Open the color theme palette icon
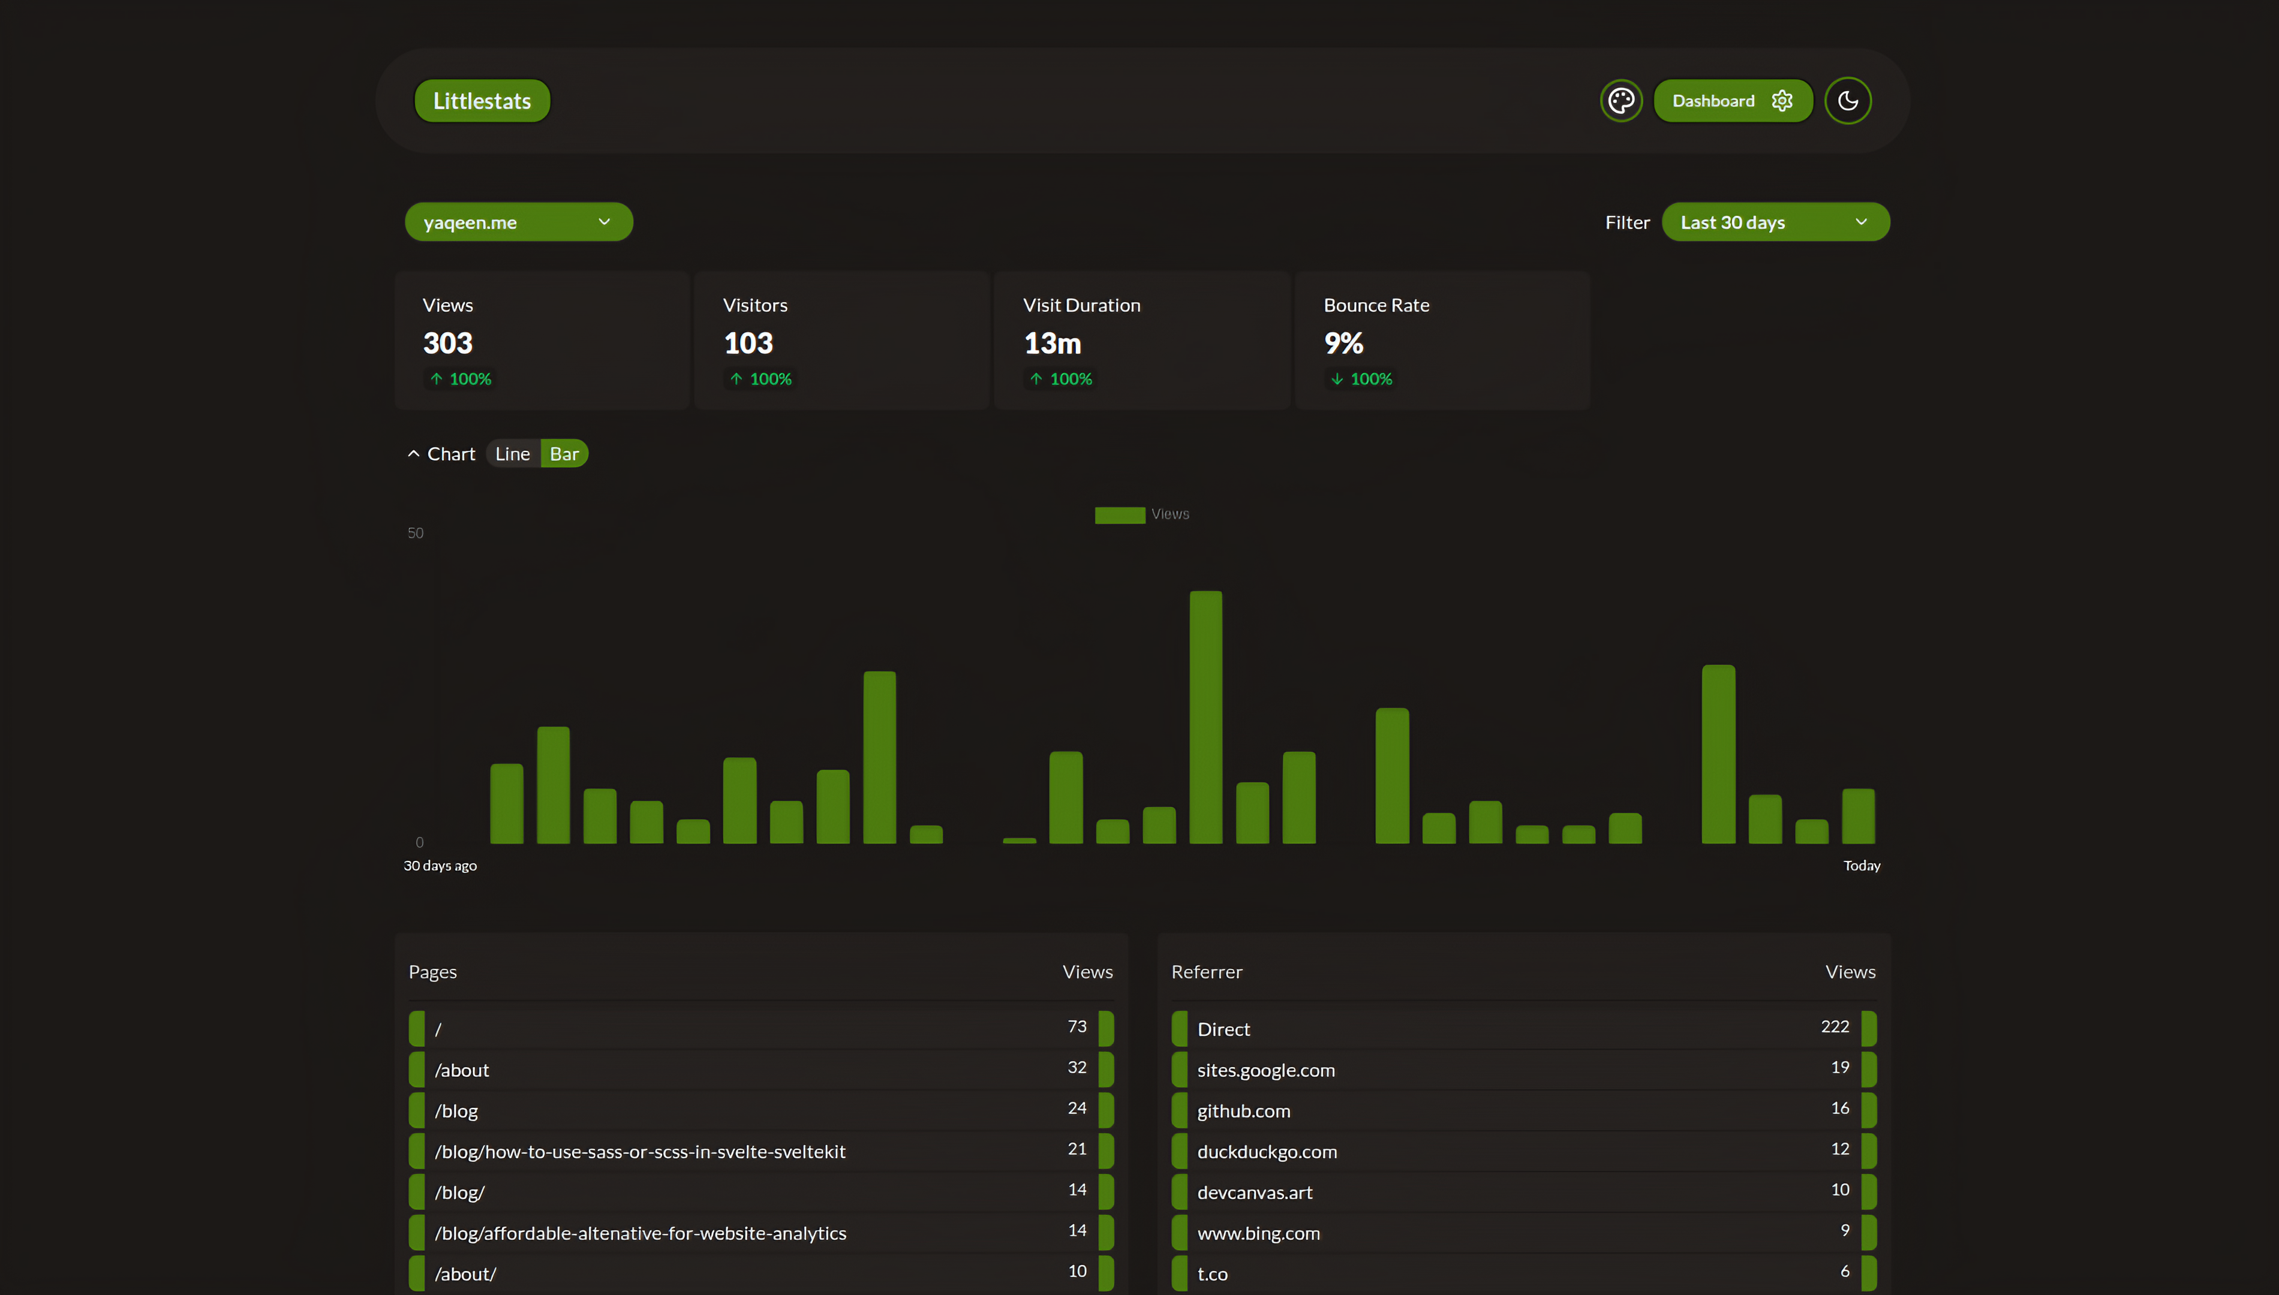2279x1295 pixels. [1620, 101]
